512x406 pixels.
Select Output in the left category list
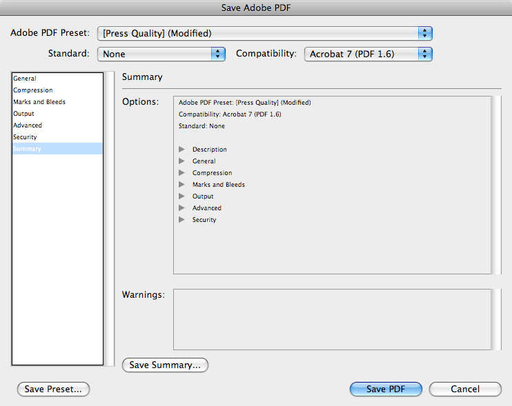click(57, 114)
